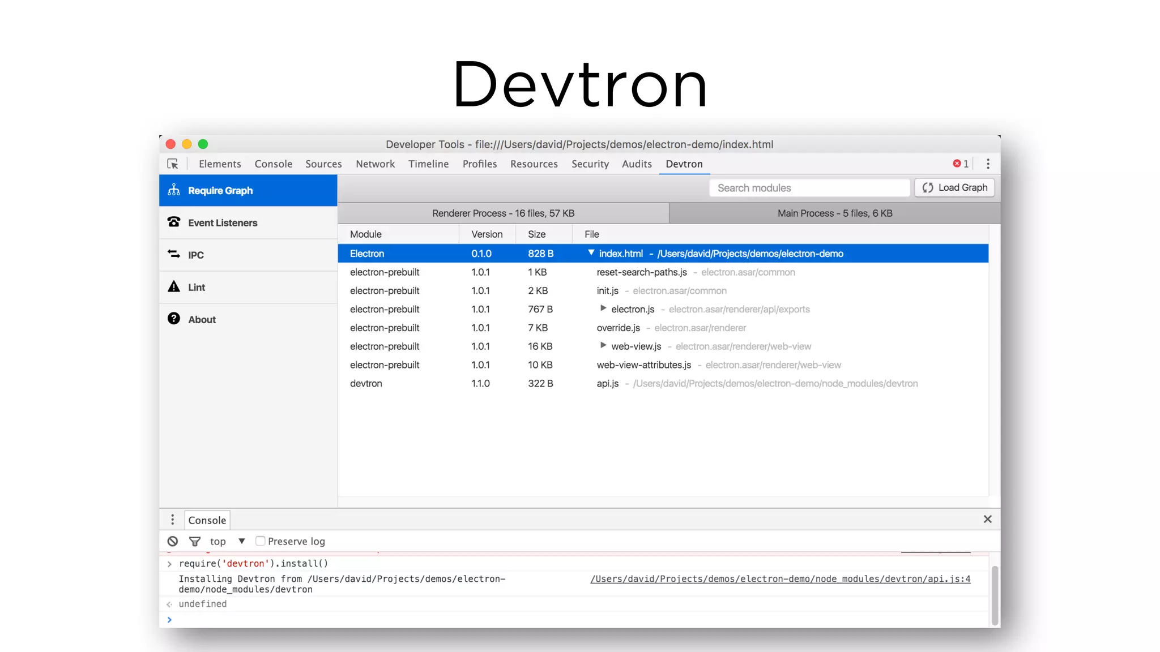1160x652 pixels.
Task: Open About via question mark icon
Action: point(174,319)
